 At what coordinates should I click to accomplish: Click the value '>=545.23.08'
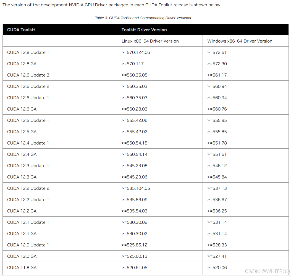(x=134, y=165)
